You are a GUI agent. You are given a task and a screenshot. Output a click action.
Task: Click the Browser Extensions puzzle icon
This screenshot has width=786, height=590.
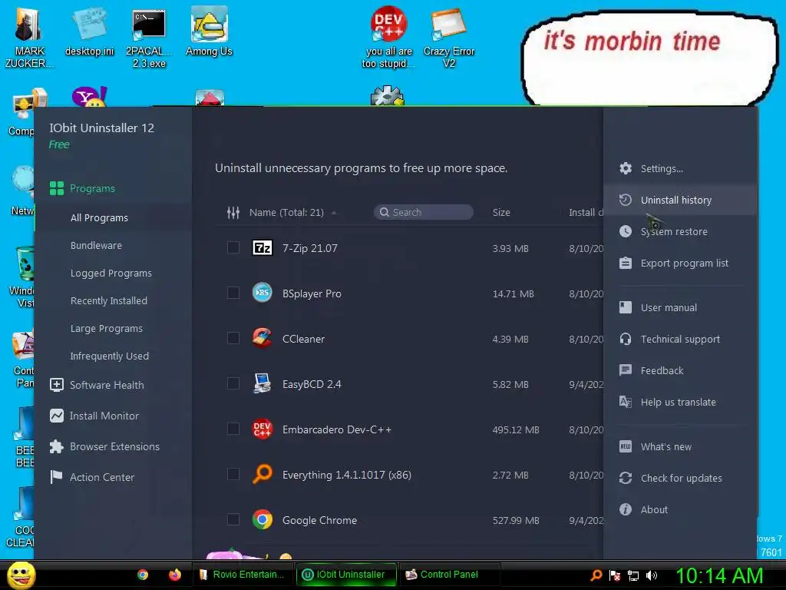pyautogui.click(x=57, y=446)
